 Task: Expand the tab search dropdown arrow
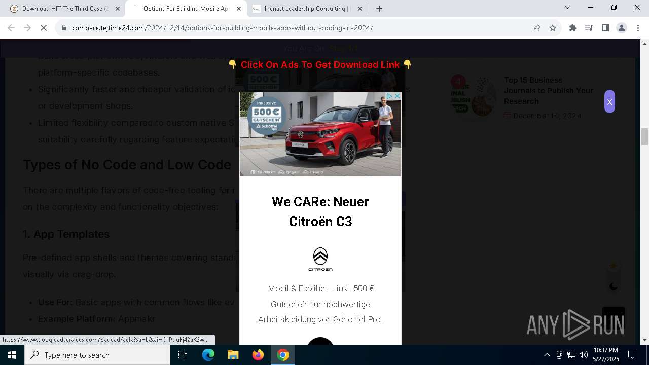(x=567, y=8)
